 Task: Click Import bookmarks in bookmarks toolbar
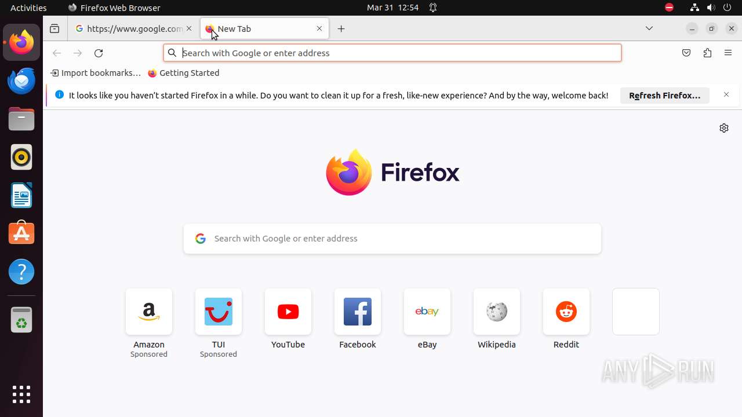point(96,73)
